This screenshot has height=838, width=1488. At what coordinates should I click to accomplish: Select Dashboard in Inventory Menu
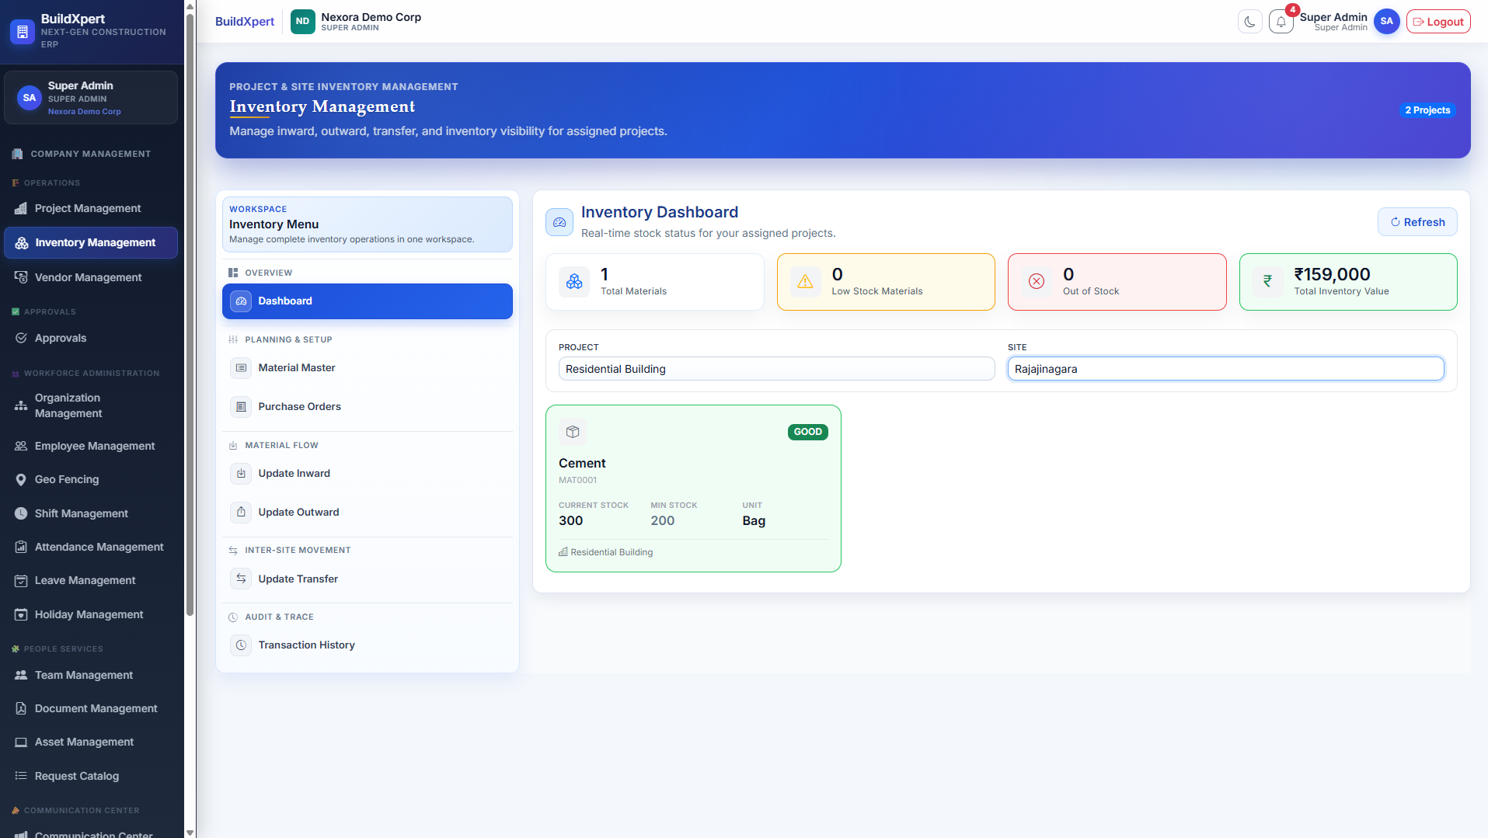pos(368,301)
